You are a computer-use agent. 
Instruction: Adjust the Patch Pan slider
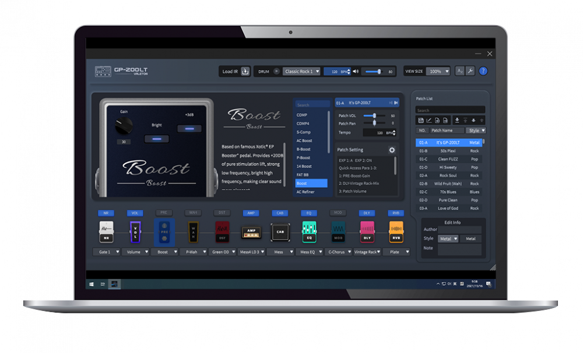[x=374, y=123]
